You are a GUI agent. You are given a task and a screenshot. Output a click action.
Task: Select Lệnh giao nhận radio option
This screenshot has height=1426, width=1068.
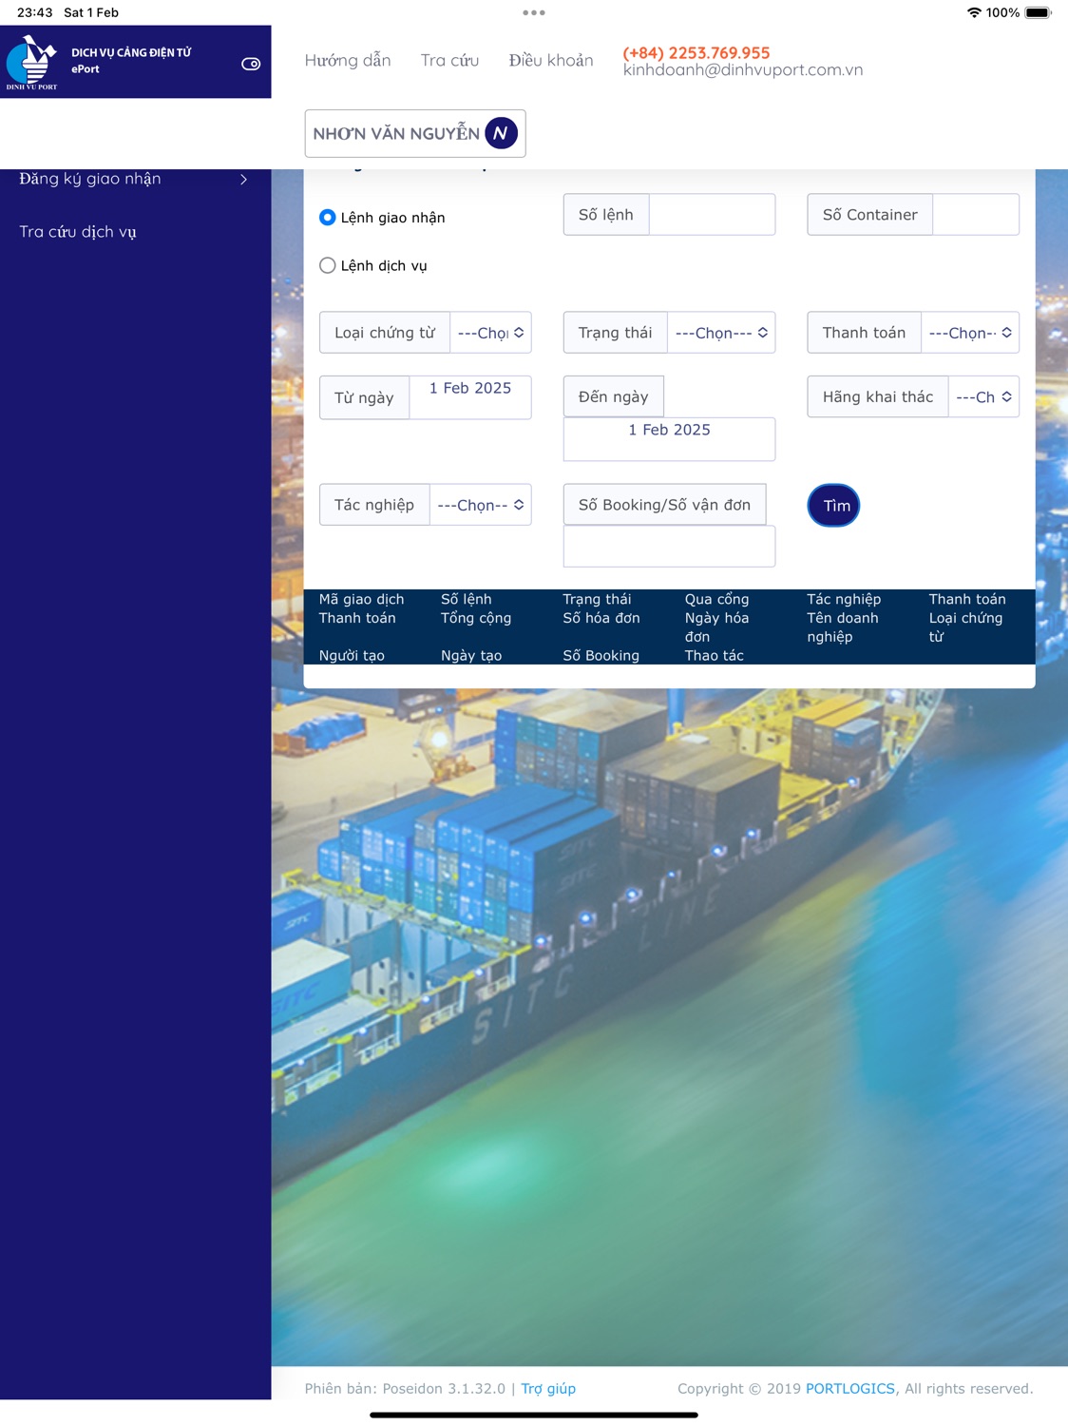point(328,217)
